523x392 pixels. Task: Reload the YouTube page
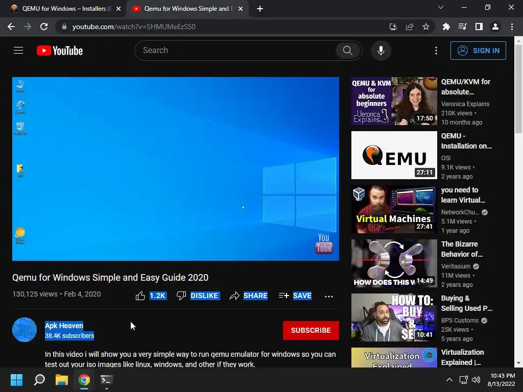pos(44,27)
